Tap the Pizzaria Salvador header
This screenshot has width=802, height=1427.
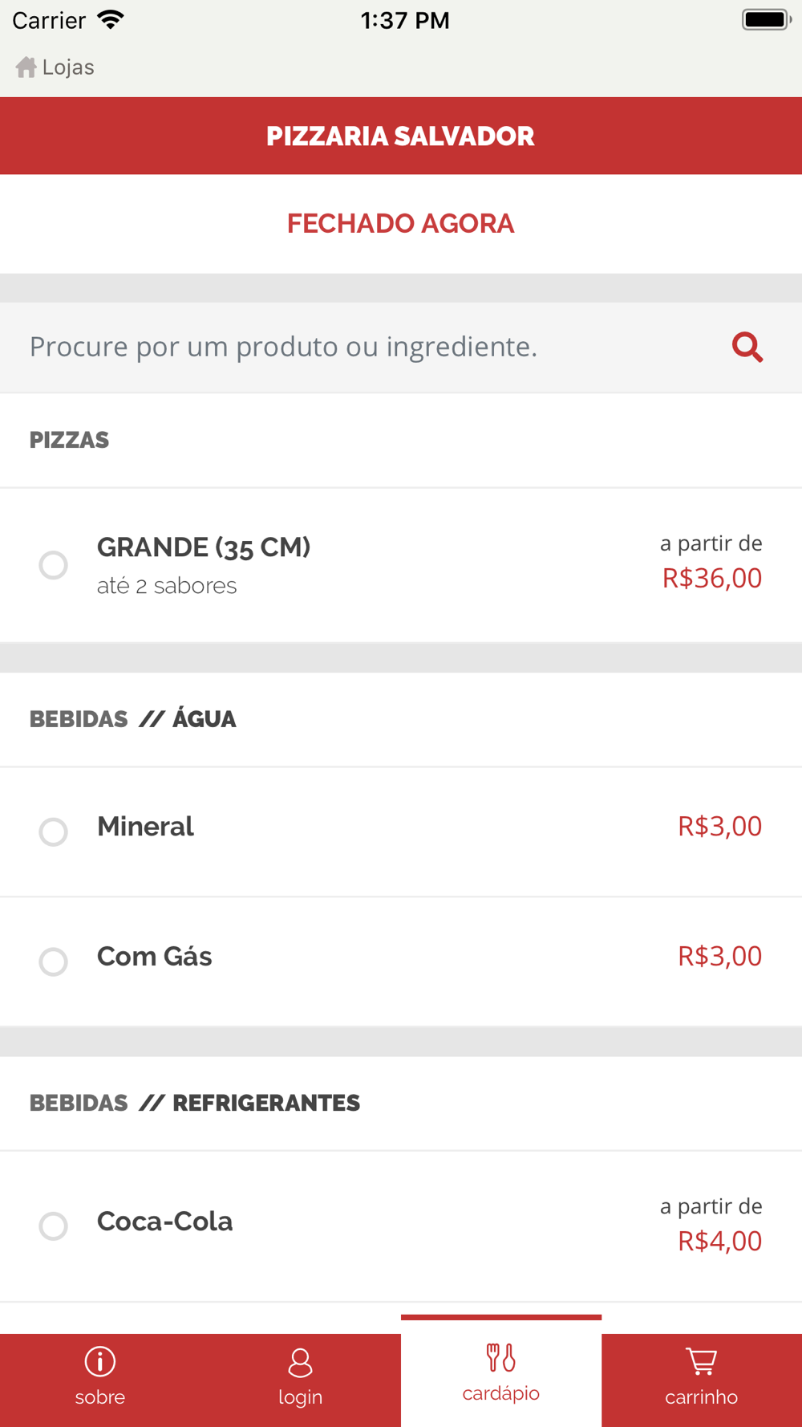pyautogui.click(x=400, y=136)
